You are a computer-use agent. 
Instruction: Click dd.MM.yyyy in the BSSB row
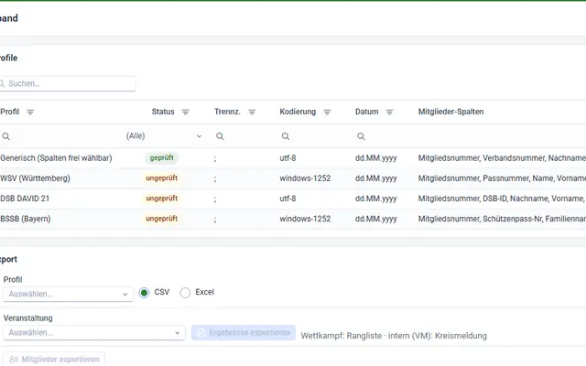pyautogui.click(x=376, y=219)
